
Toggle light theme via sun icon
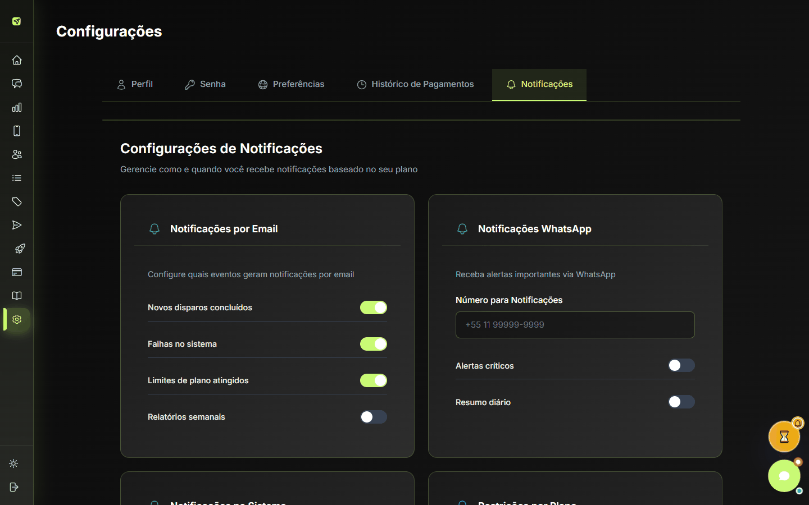pyautogui.click(x=14, y=463)
